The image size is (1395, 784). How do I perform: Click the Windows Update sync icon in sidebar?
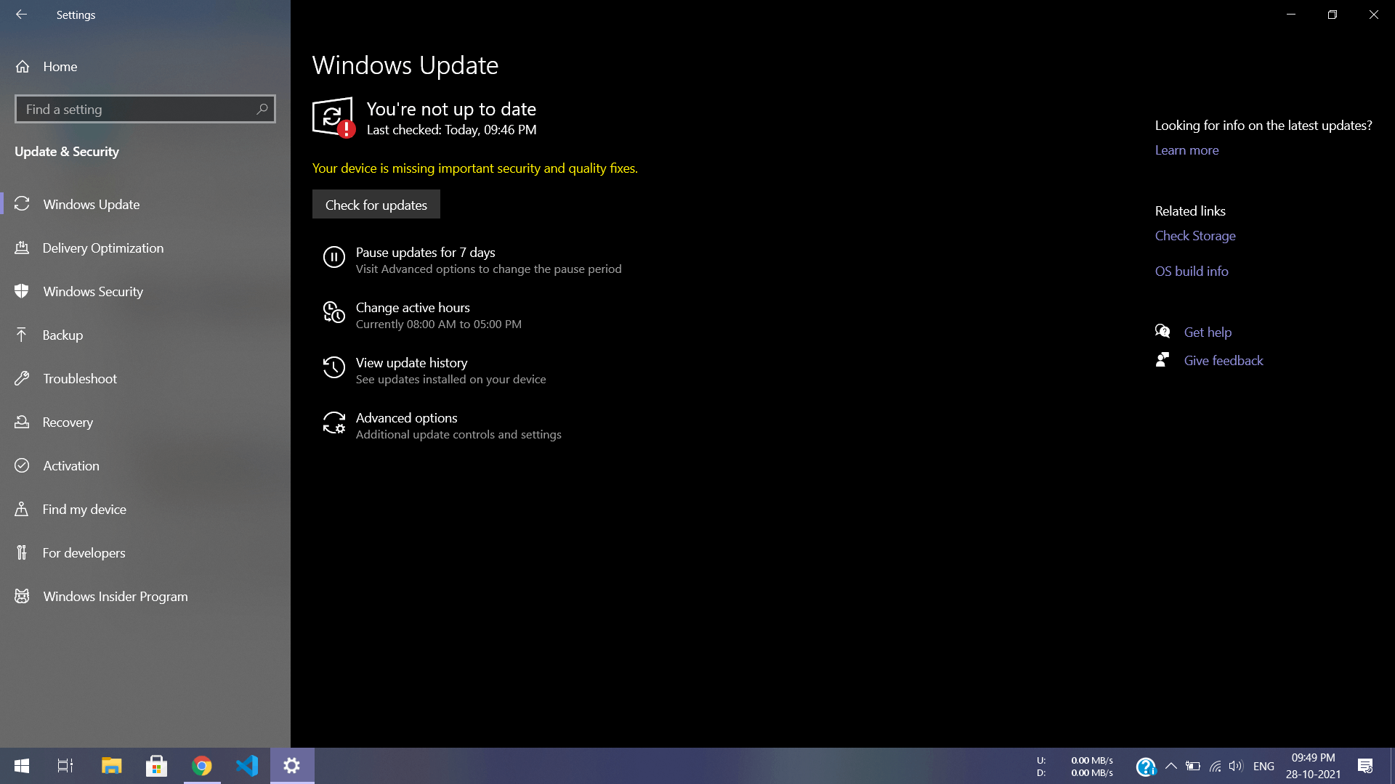[x=22, y=204]
